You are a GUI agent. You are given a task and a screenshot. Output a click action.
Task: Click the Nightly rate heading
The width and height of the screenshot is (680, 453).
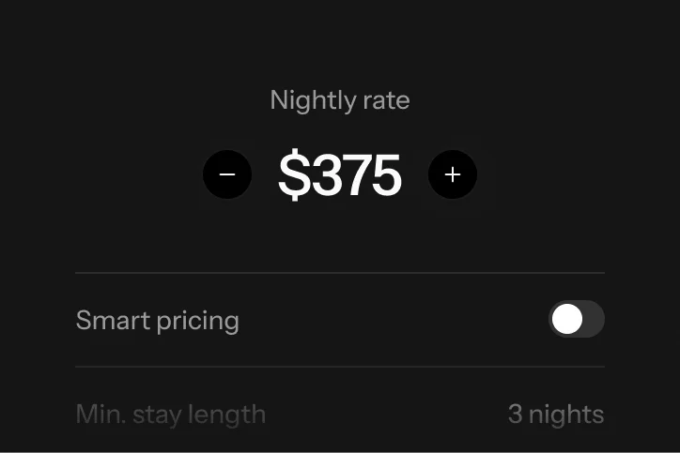pos(340,100)
